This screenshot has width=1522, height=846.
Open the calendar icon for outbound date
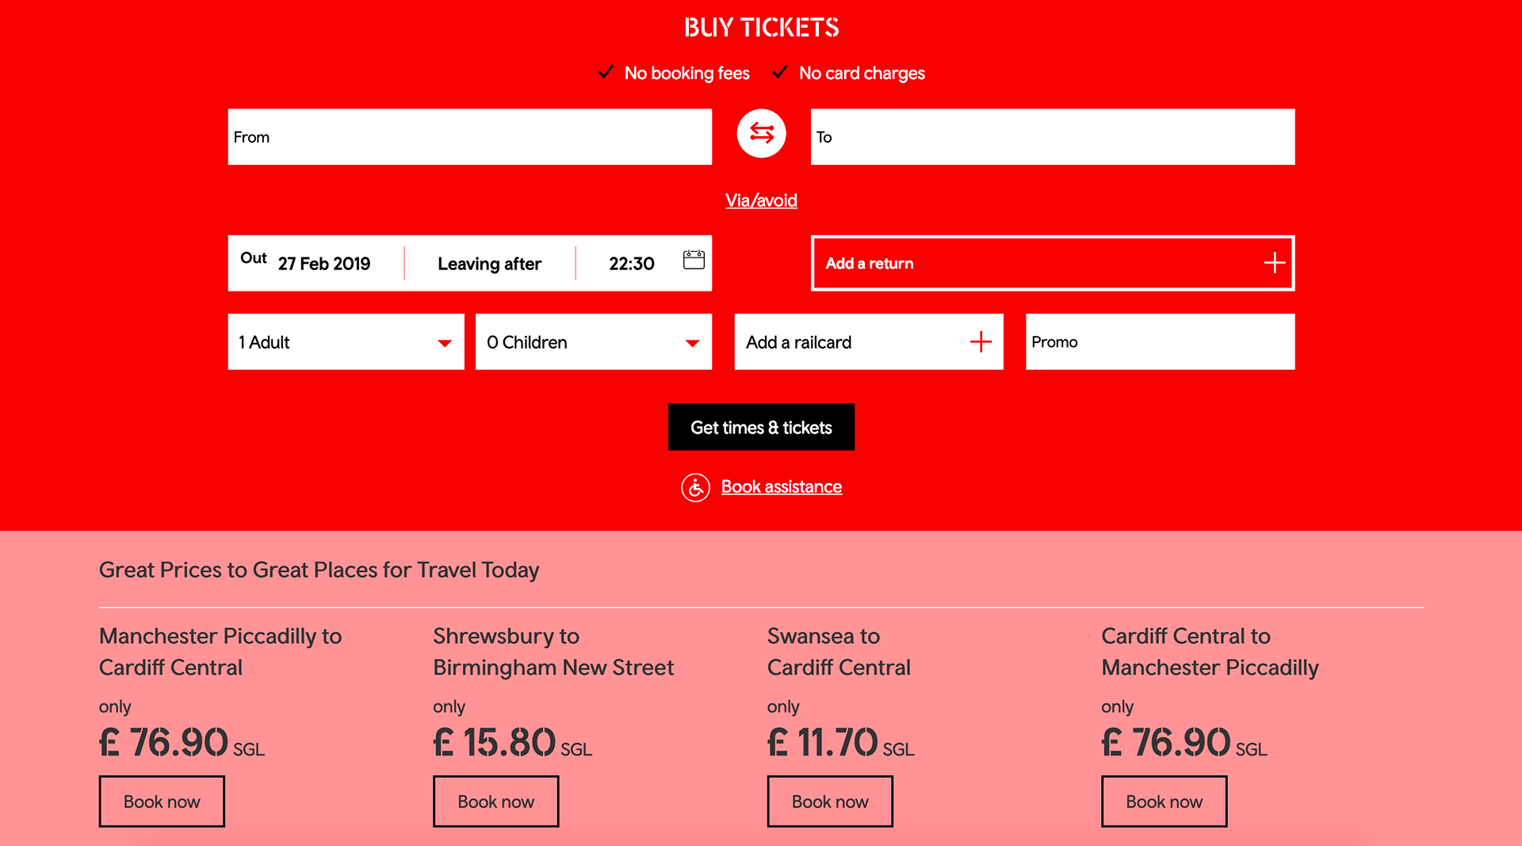point(694,260)
